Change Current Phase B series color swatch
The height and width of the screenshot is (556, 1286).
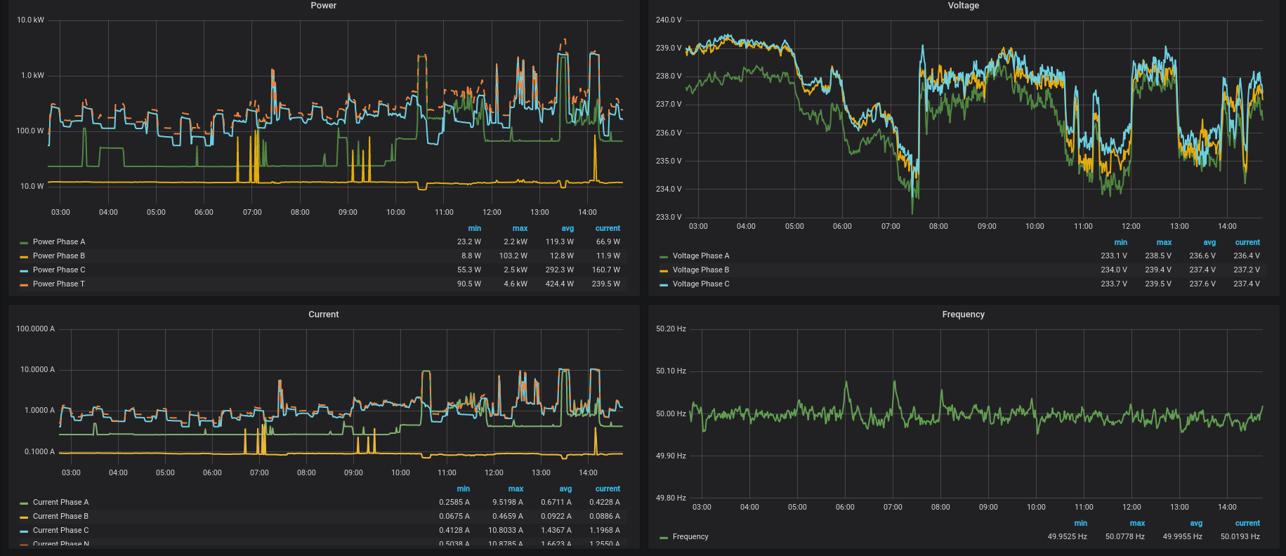[x=24, y=517]
